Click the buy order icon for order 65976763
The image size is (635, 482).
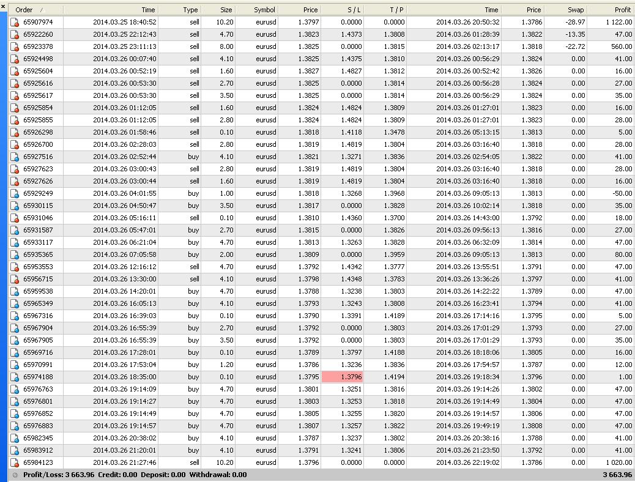15,389
